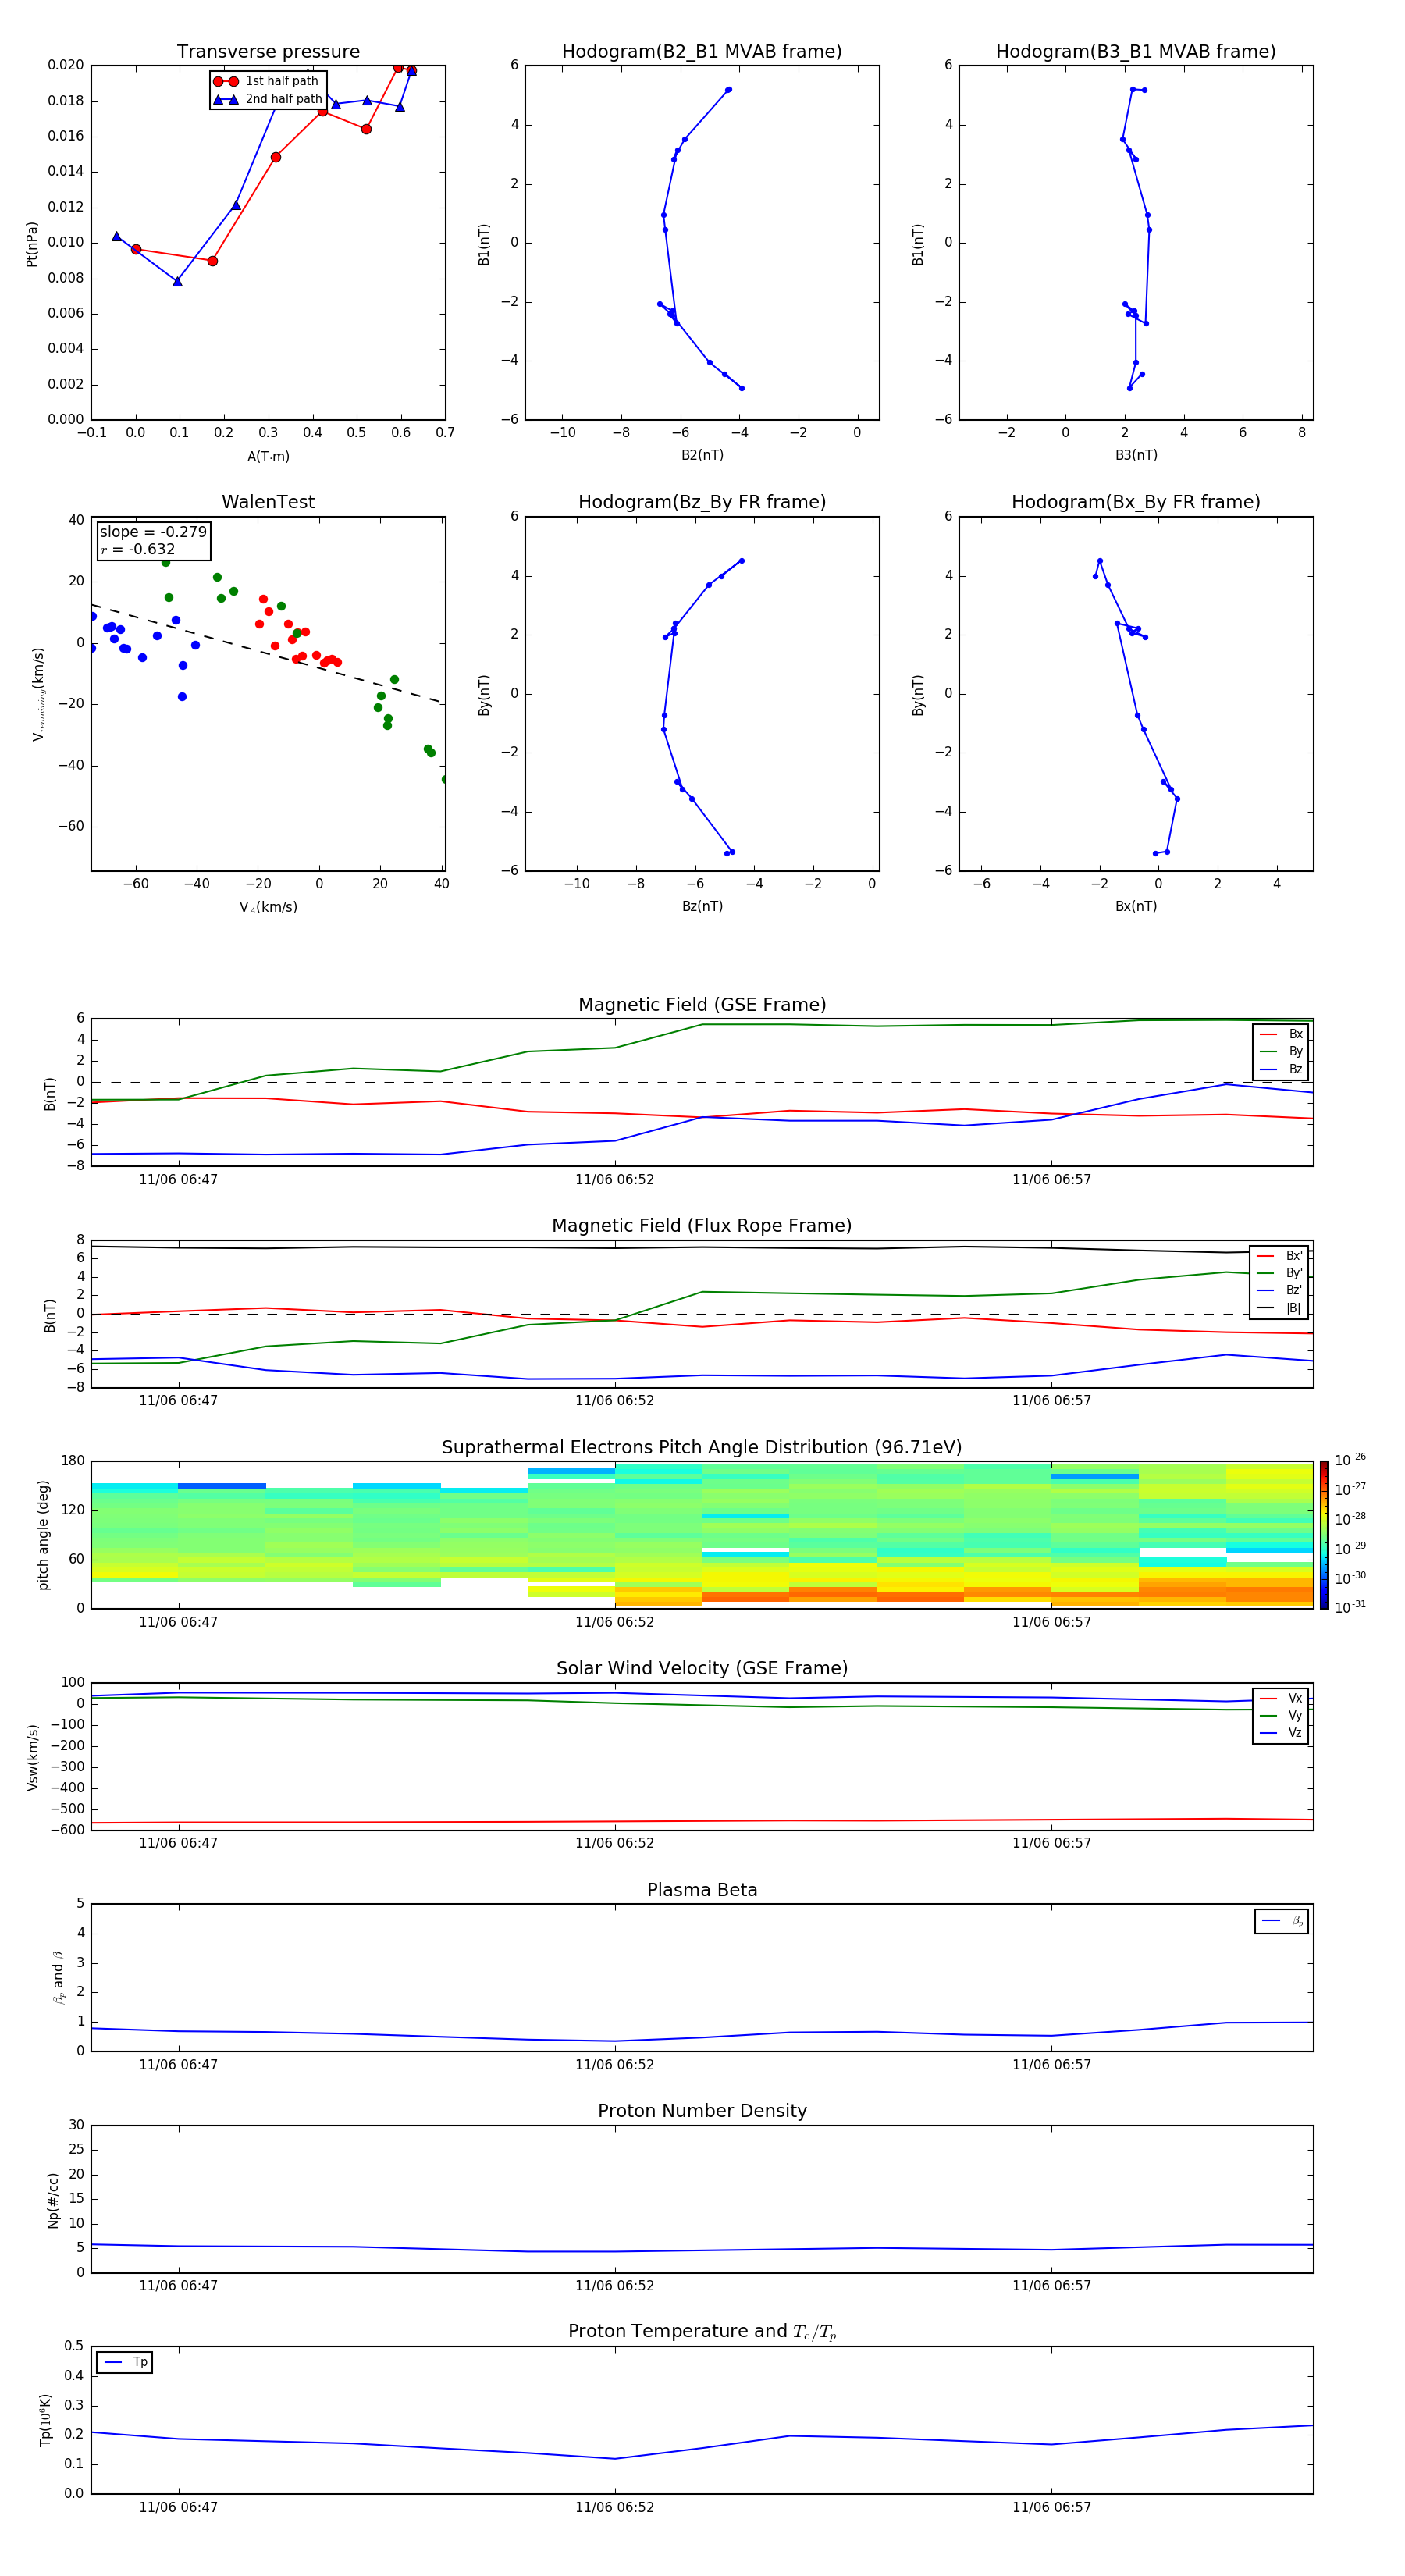Click the pitch angle colorbar scale
The width and height of the screenshot is (1405, 2576).
pyautogui.click(x=1324, y=1535)
